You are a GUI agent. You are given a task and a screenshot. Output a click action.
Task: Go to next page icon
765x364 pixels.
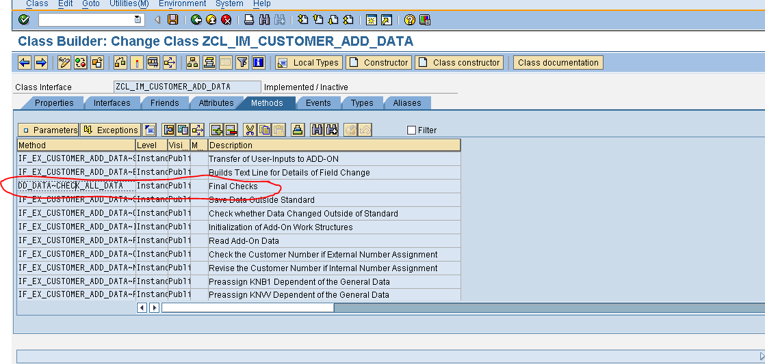333,20
